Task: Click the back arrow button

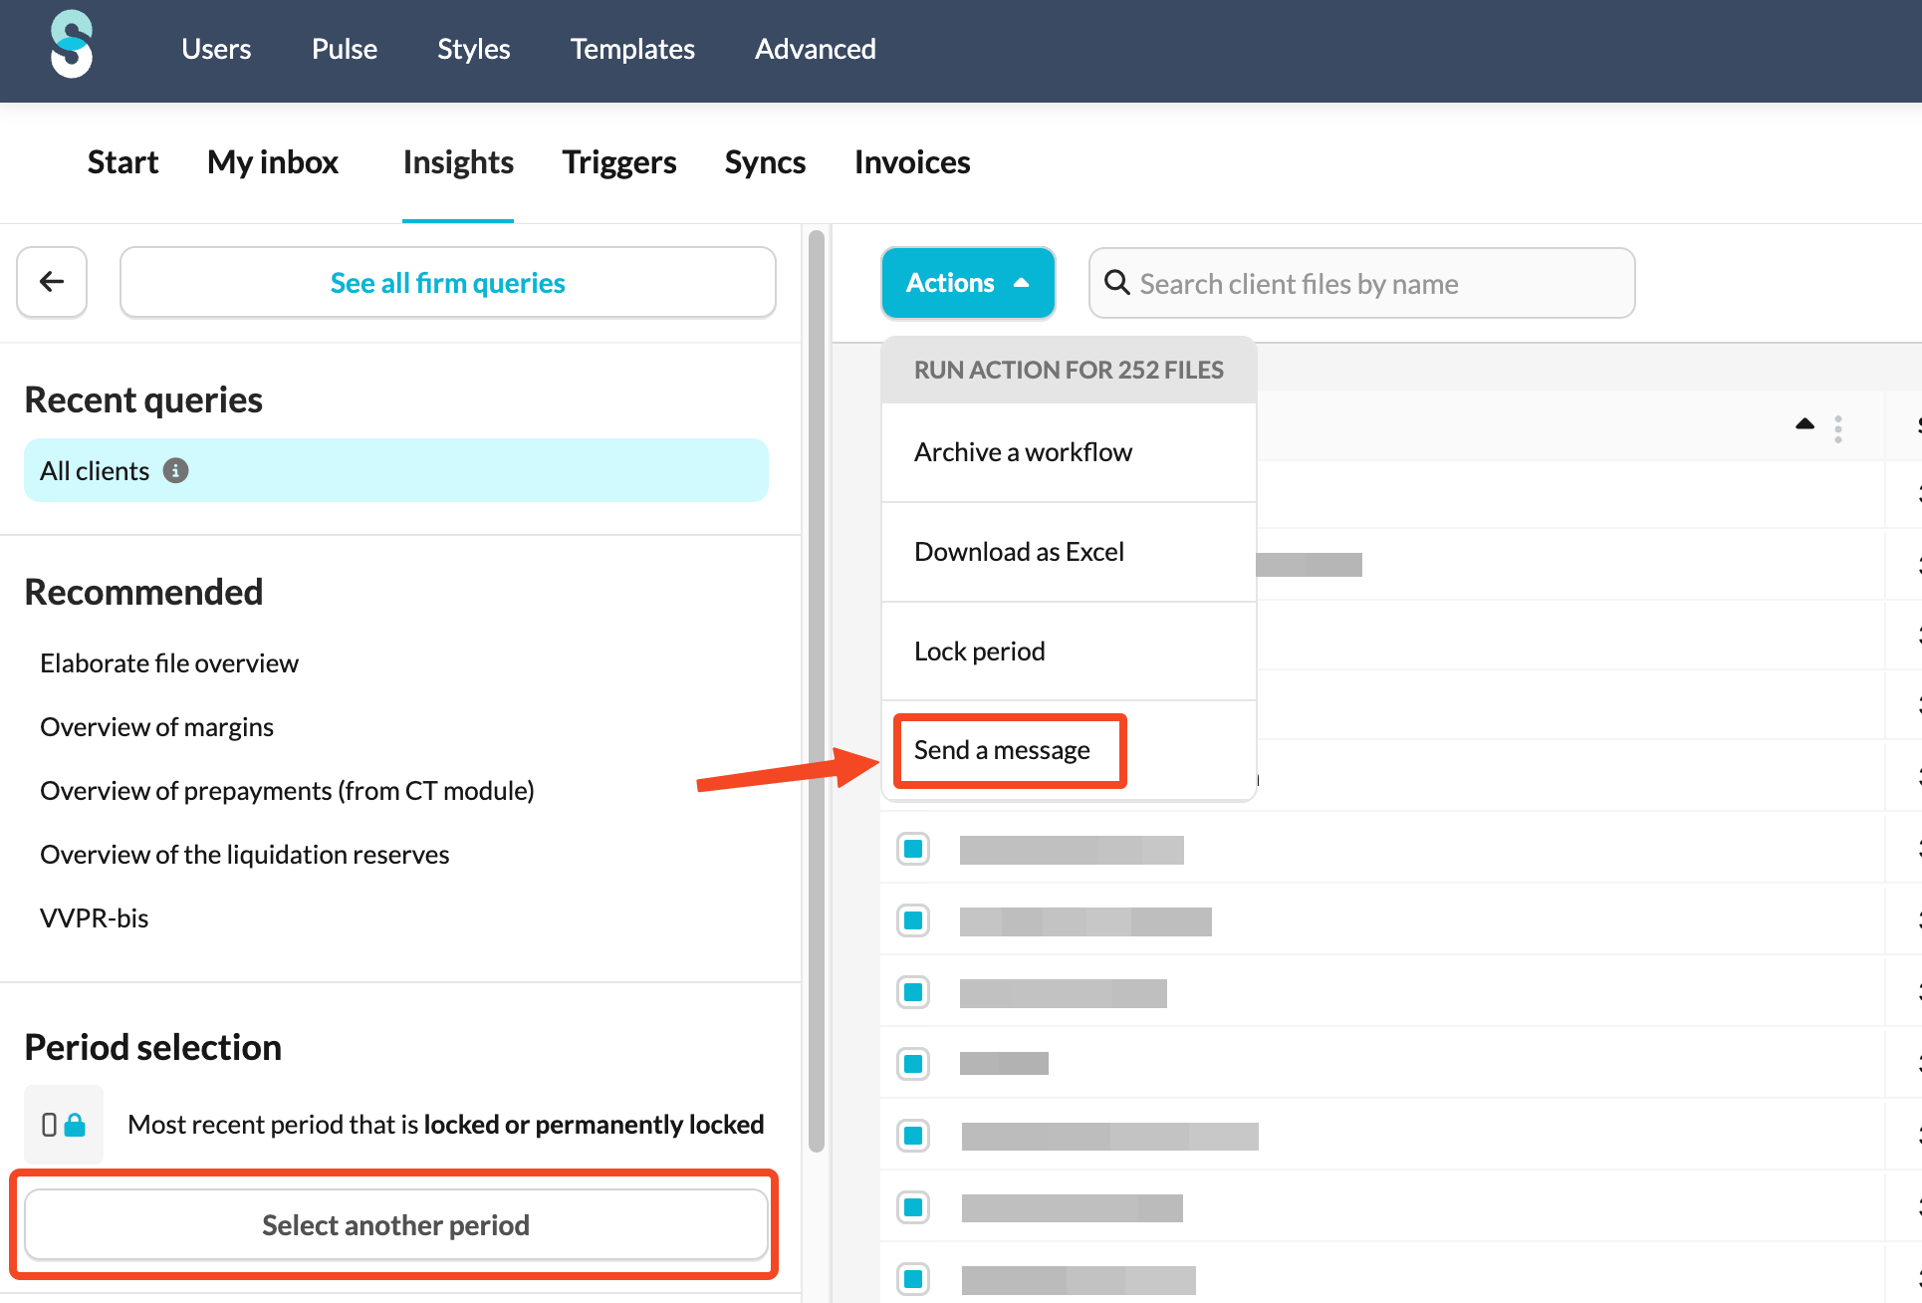Action: click(52, 282)
